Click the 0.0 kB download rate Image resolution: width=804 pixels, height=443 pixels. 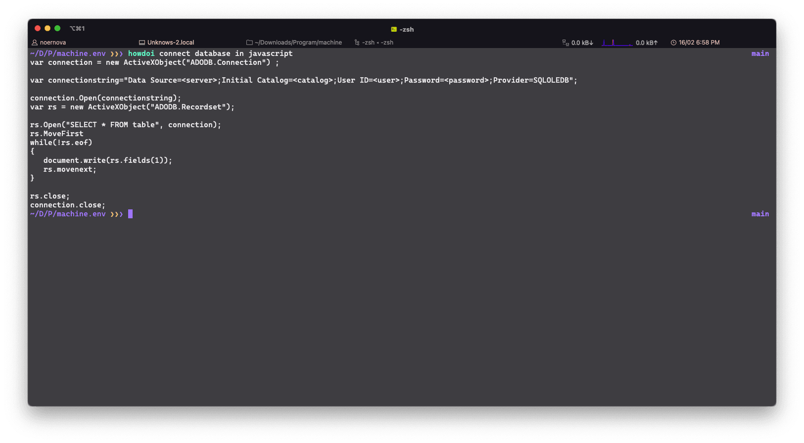[582, 43]
